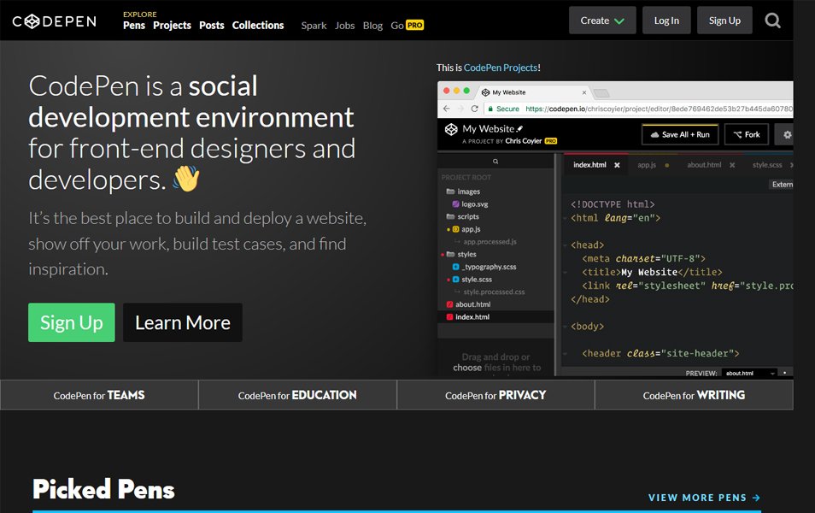Click the waving hand emoji in the headline

pyautogui.click(x=186, y=179)
